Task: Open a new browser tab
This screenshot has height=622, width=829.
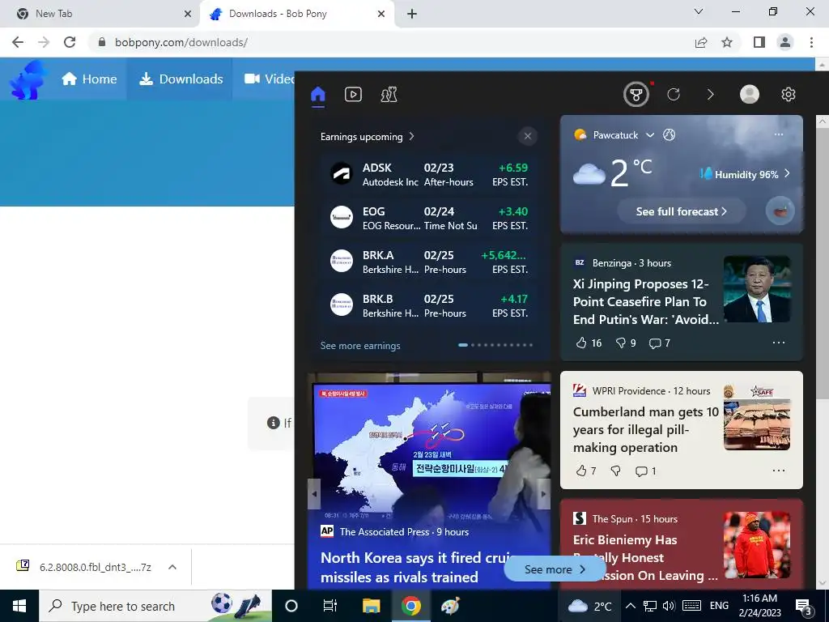Action: 412,14
